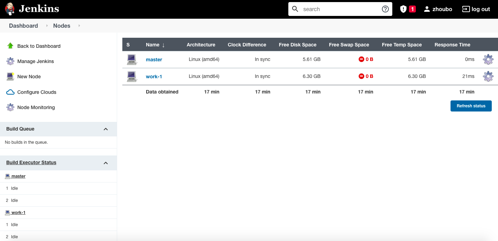The image size is (498, 241).
Task: Click work-1 node computer icon in table
Action: [132, 77]
